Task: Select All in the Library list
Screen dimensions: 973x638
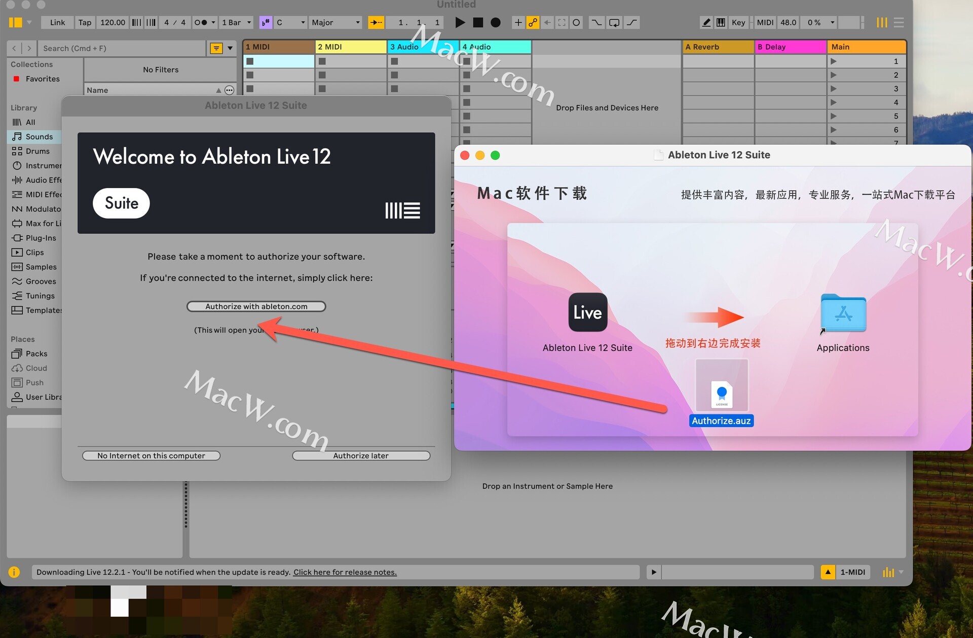Action: pyautogui.click(x=30, y=122)
